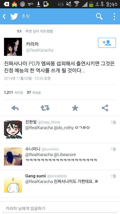The height and width of the screenshot is (214, 120).
Task: Open the @do_rothy mention link
Action: pyautogui.click(x=64, y=128)
